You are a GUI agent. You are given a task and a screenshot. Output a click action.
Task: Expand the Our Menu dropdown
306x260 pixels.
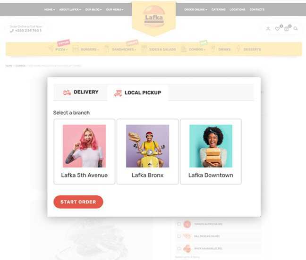(x=115, y=9)
